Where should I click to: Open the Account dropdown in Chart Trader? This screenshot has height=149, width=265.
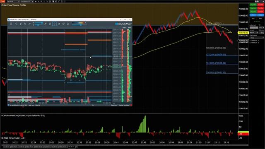click(x=254, y=33)
